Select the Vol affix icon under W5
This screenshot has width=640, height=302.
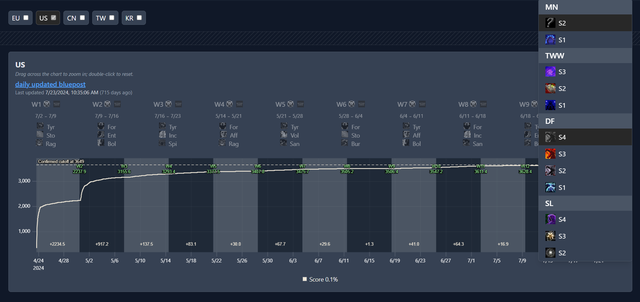[284, 134]
